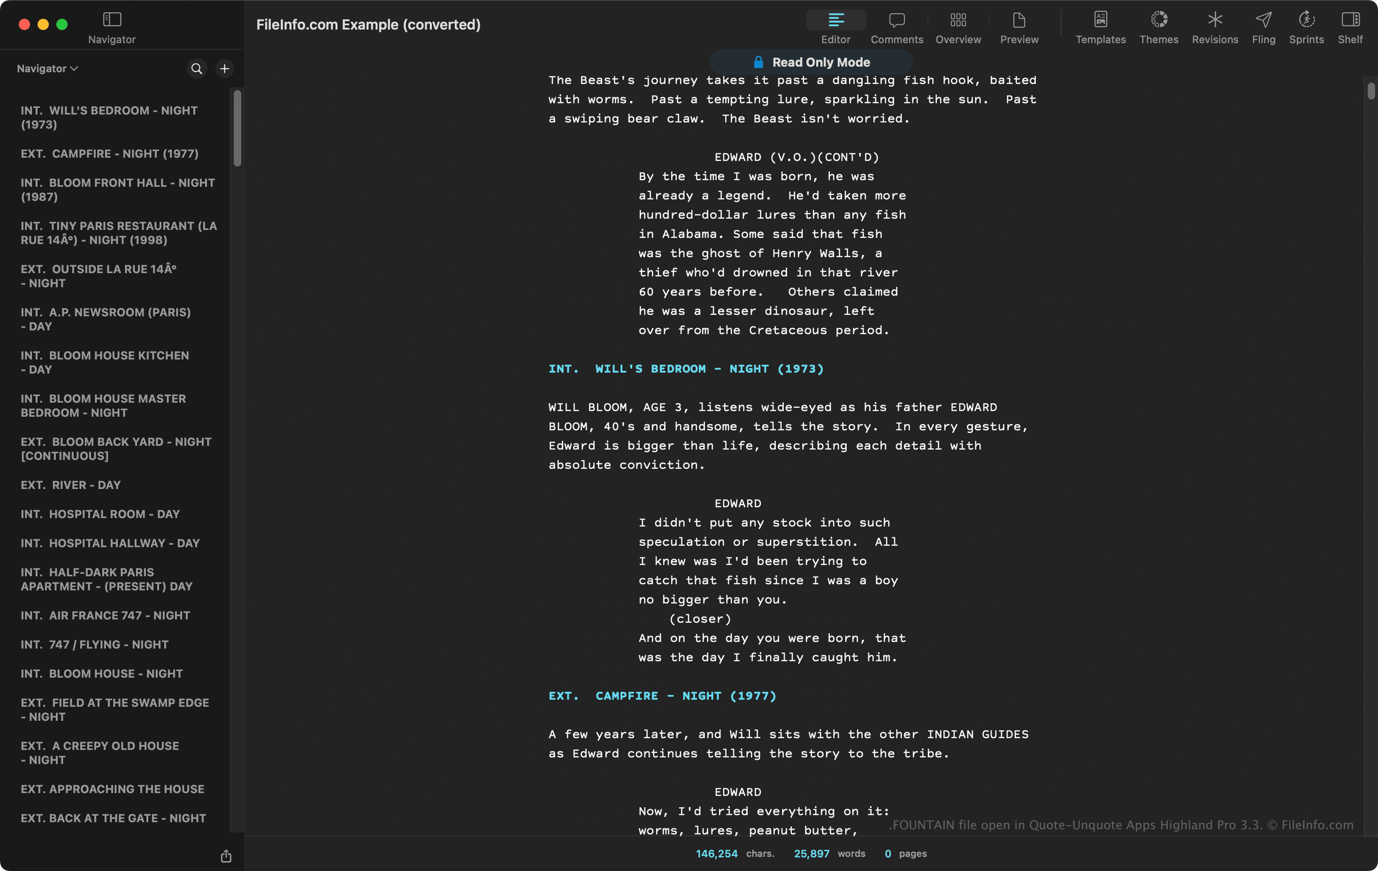Expand the Navigator dropdown menu
The width and height of the screenshot is (1378, 871).
(47, 69)
